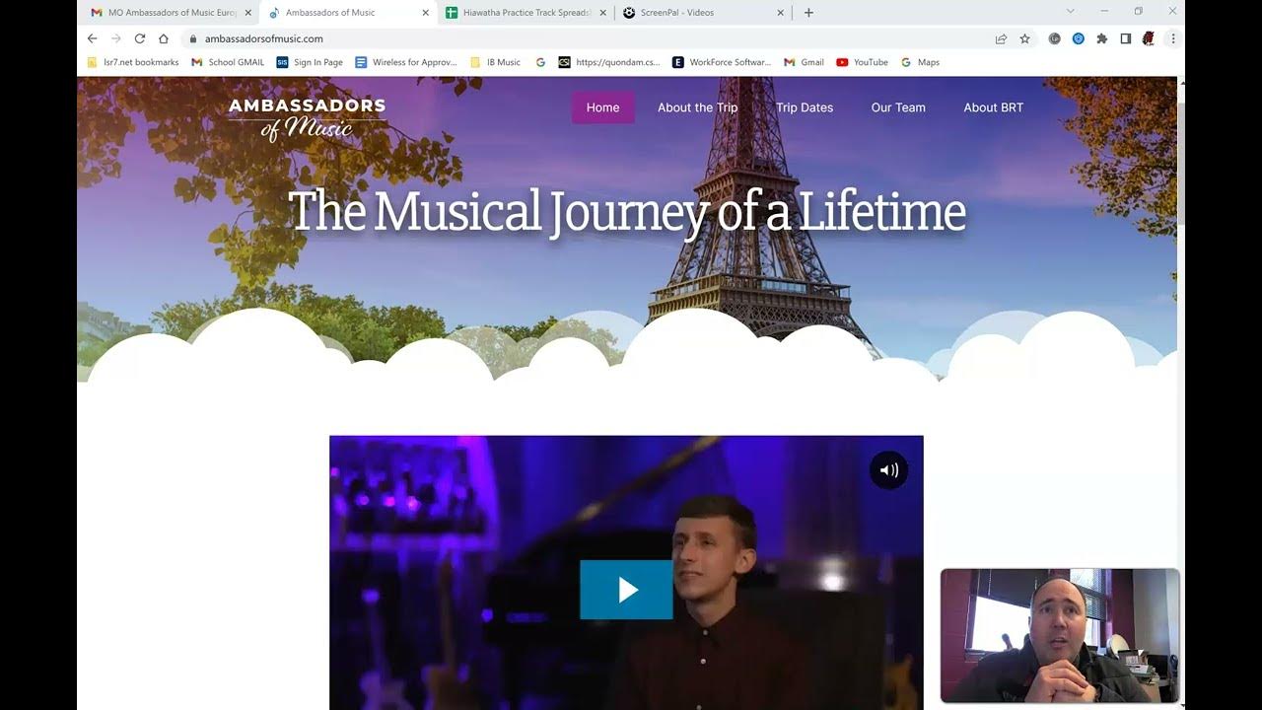Close the Ambassadors of Music tab
The height and width of the screenshot is (710, 1262).
pos(426,13)
